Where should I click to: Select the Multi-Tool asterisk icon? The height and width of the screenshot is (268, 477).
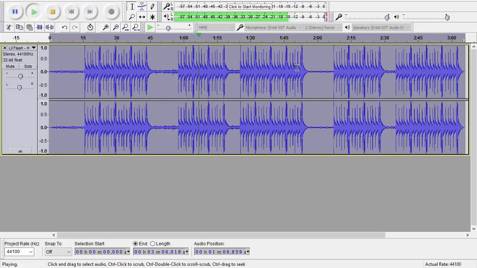(152, 17)
